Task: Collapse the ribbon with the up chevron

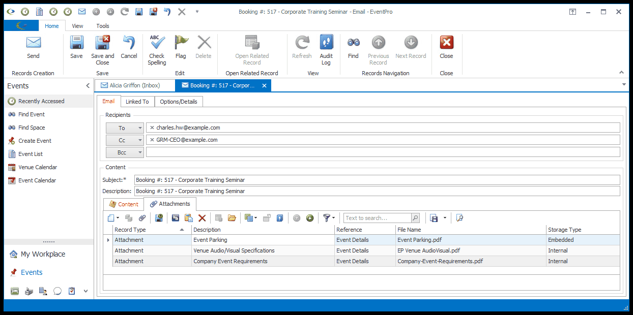Action: coord(621,73)
